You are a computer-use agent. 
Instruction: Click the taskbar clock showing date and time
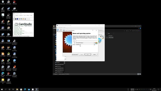pyautogui.click(x=154, y=89)
